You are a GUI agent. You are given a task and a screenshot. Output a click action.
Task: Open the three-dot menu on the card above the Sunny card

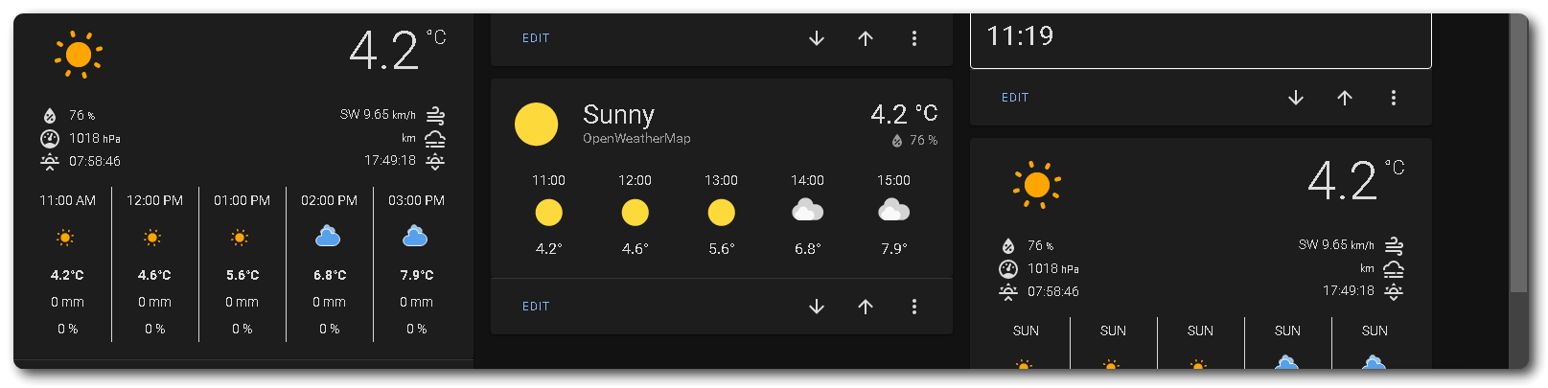pyautogui.click(x=914, y=38)
